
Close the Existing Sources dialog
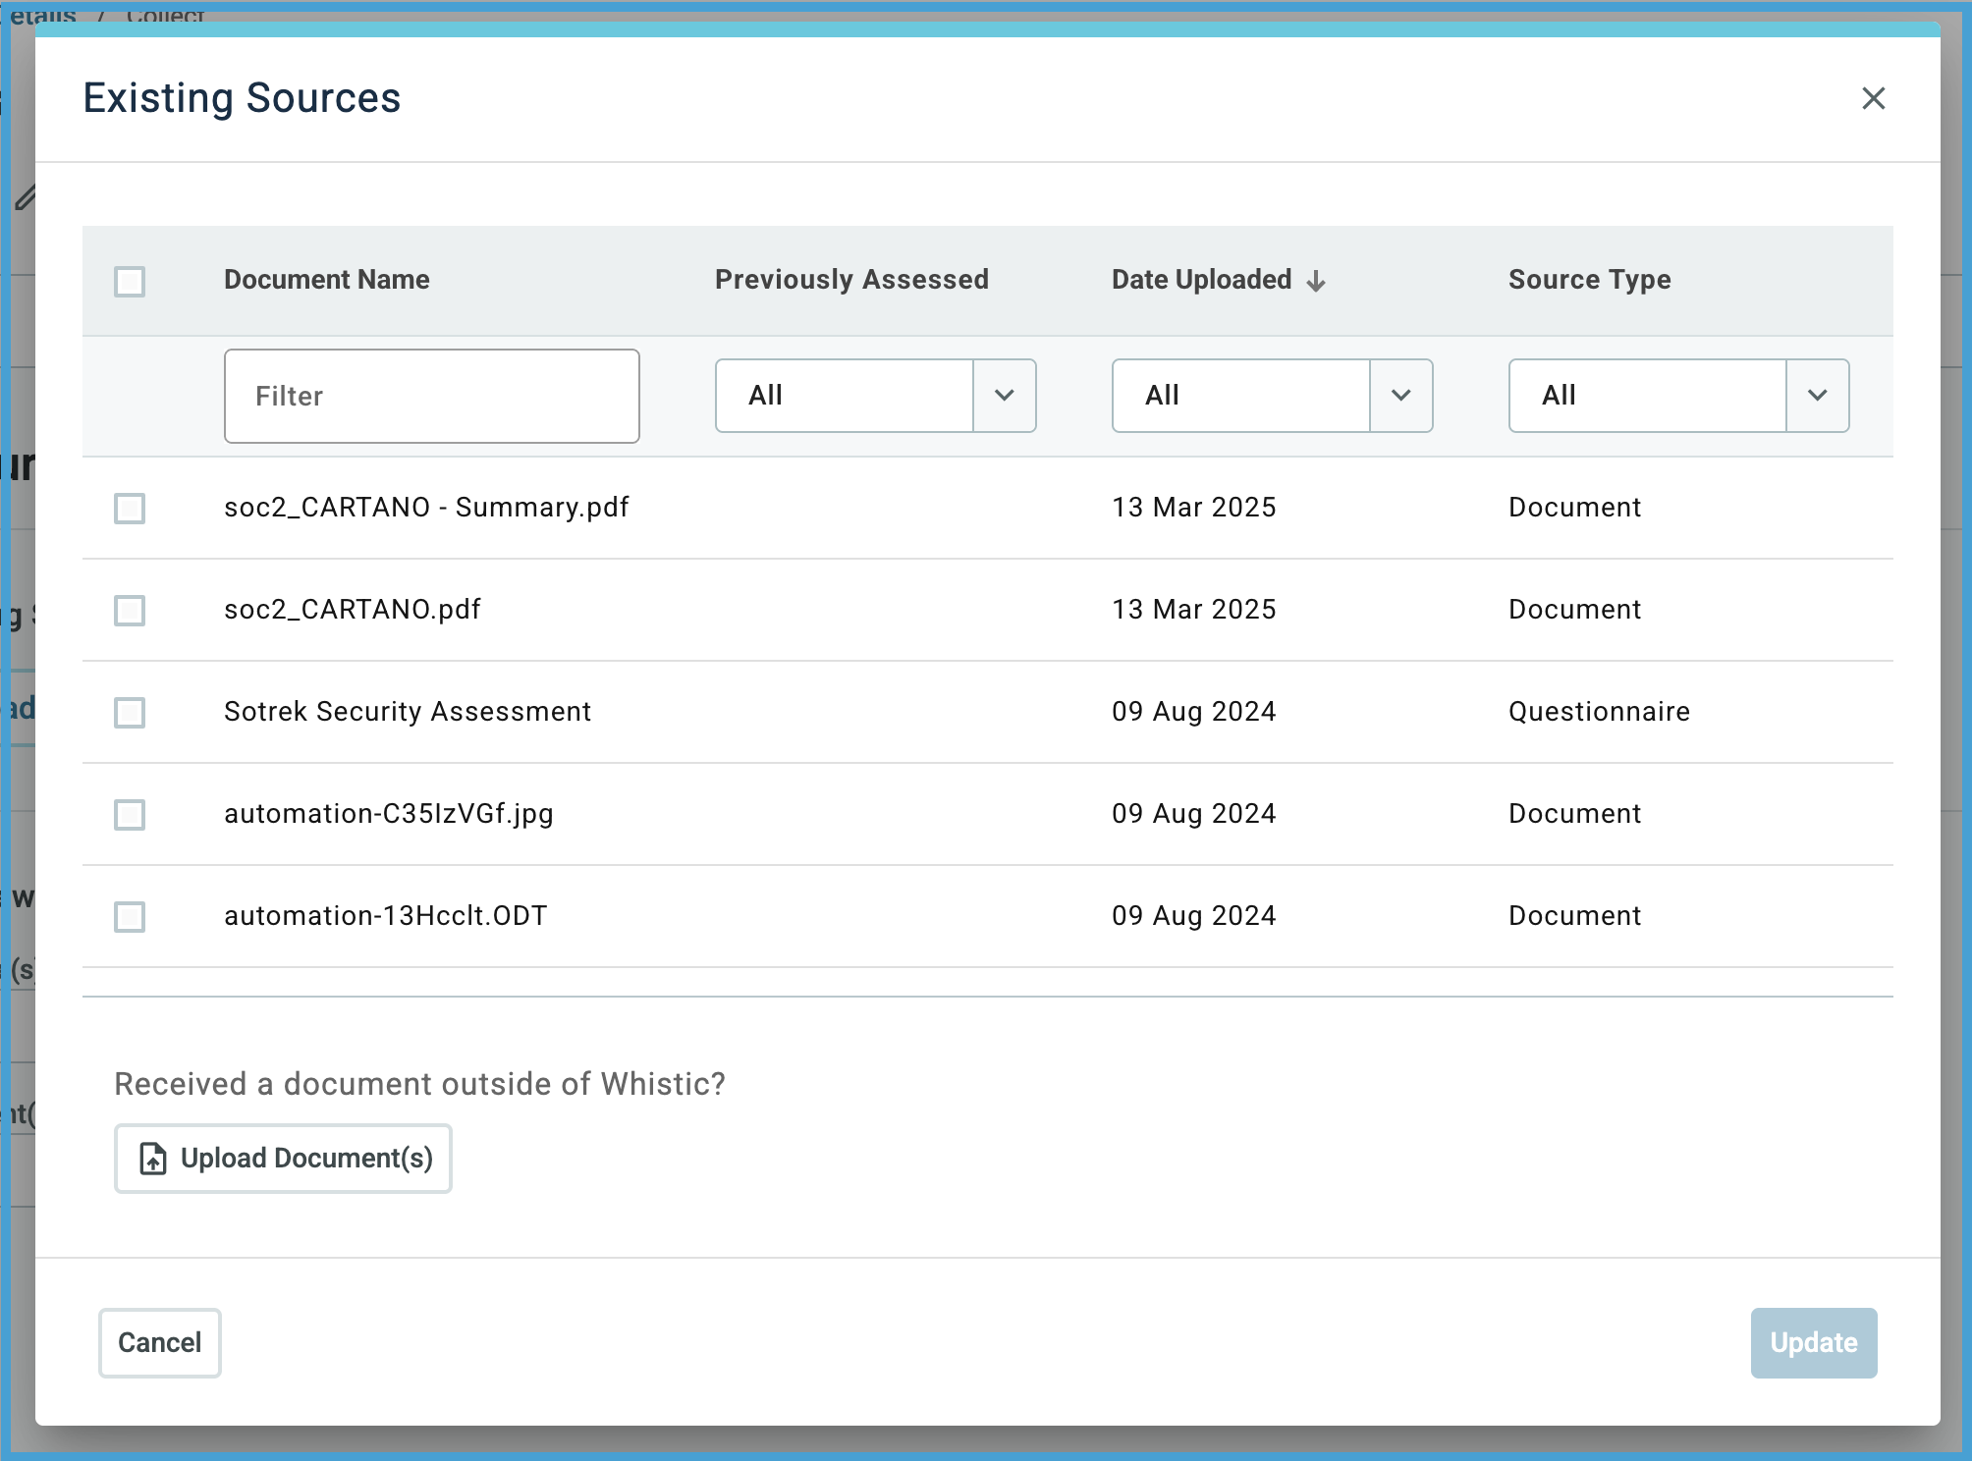1874,98
